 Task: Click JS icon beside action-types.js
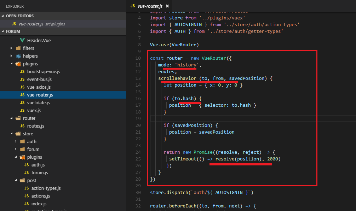[27, 188]
